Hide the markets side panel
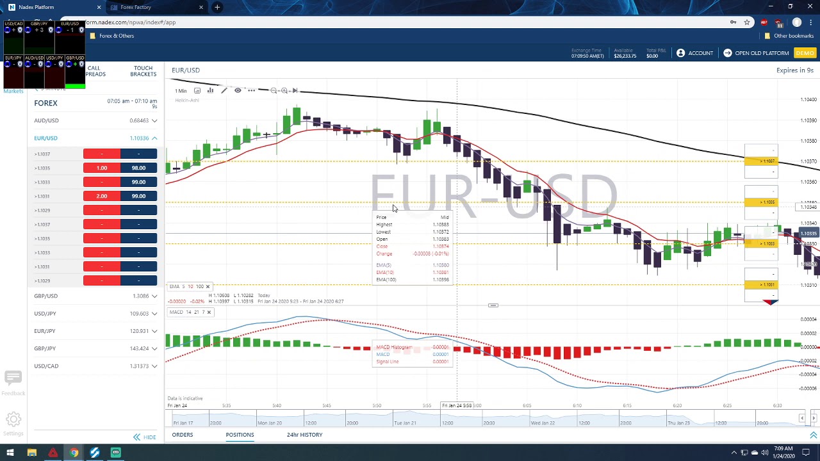This screenshot has height=461, width=820. [x=144, y=437]
